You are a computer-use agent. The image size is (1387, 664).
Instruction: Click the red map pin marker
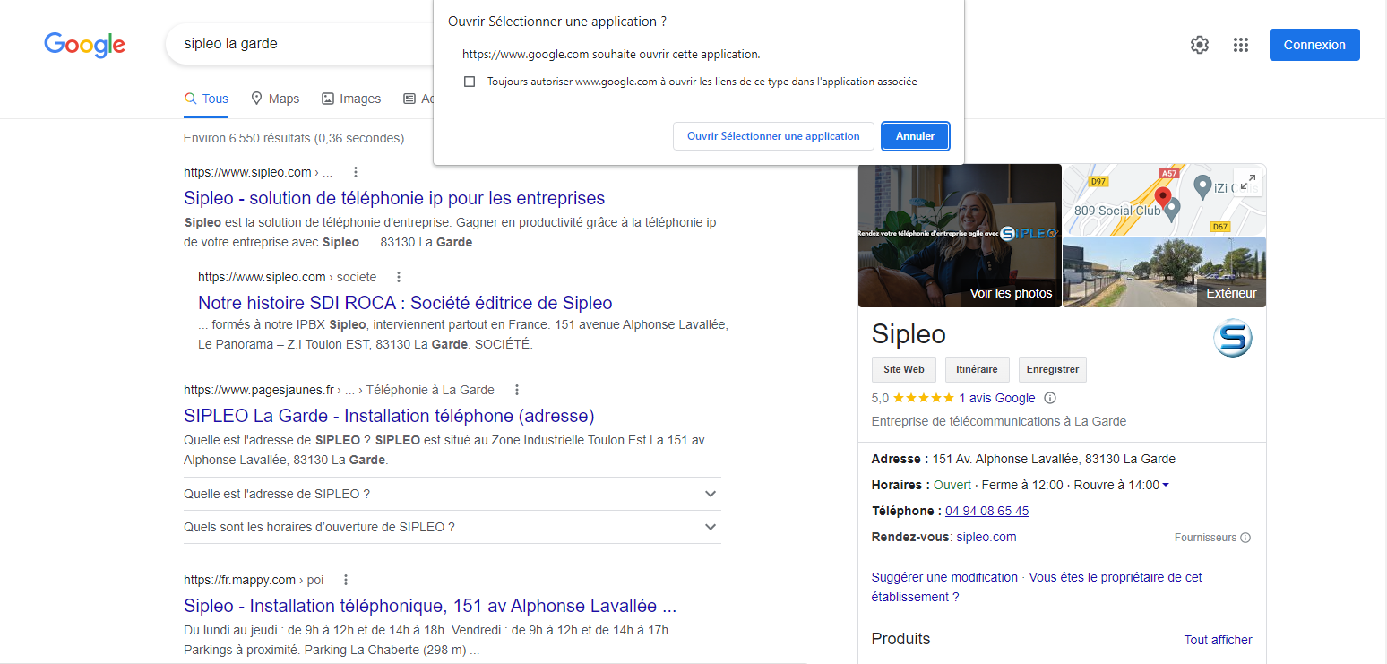pos(1163,197)
